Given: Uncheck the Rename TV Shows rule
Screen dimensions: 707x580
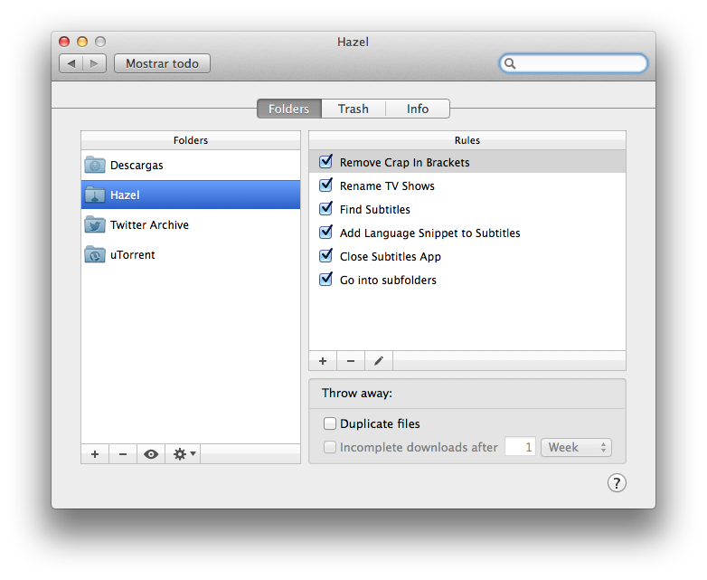Looking at the screenshot, I should pos(325,185).
